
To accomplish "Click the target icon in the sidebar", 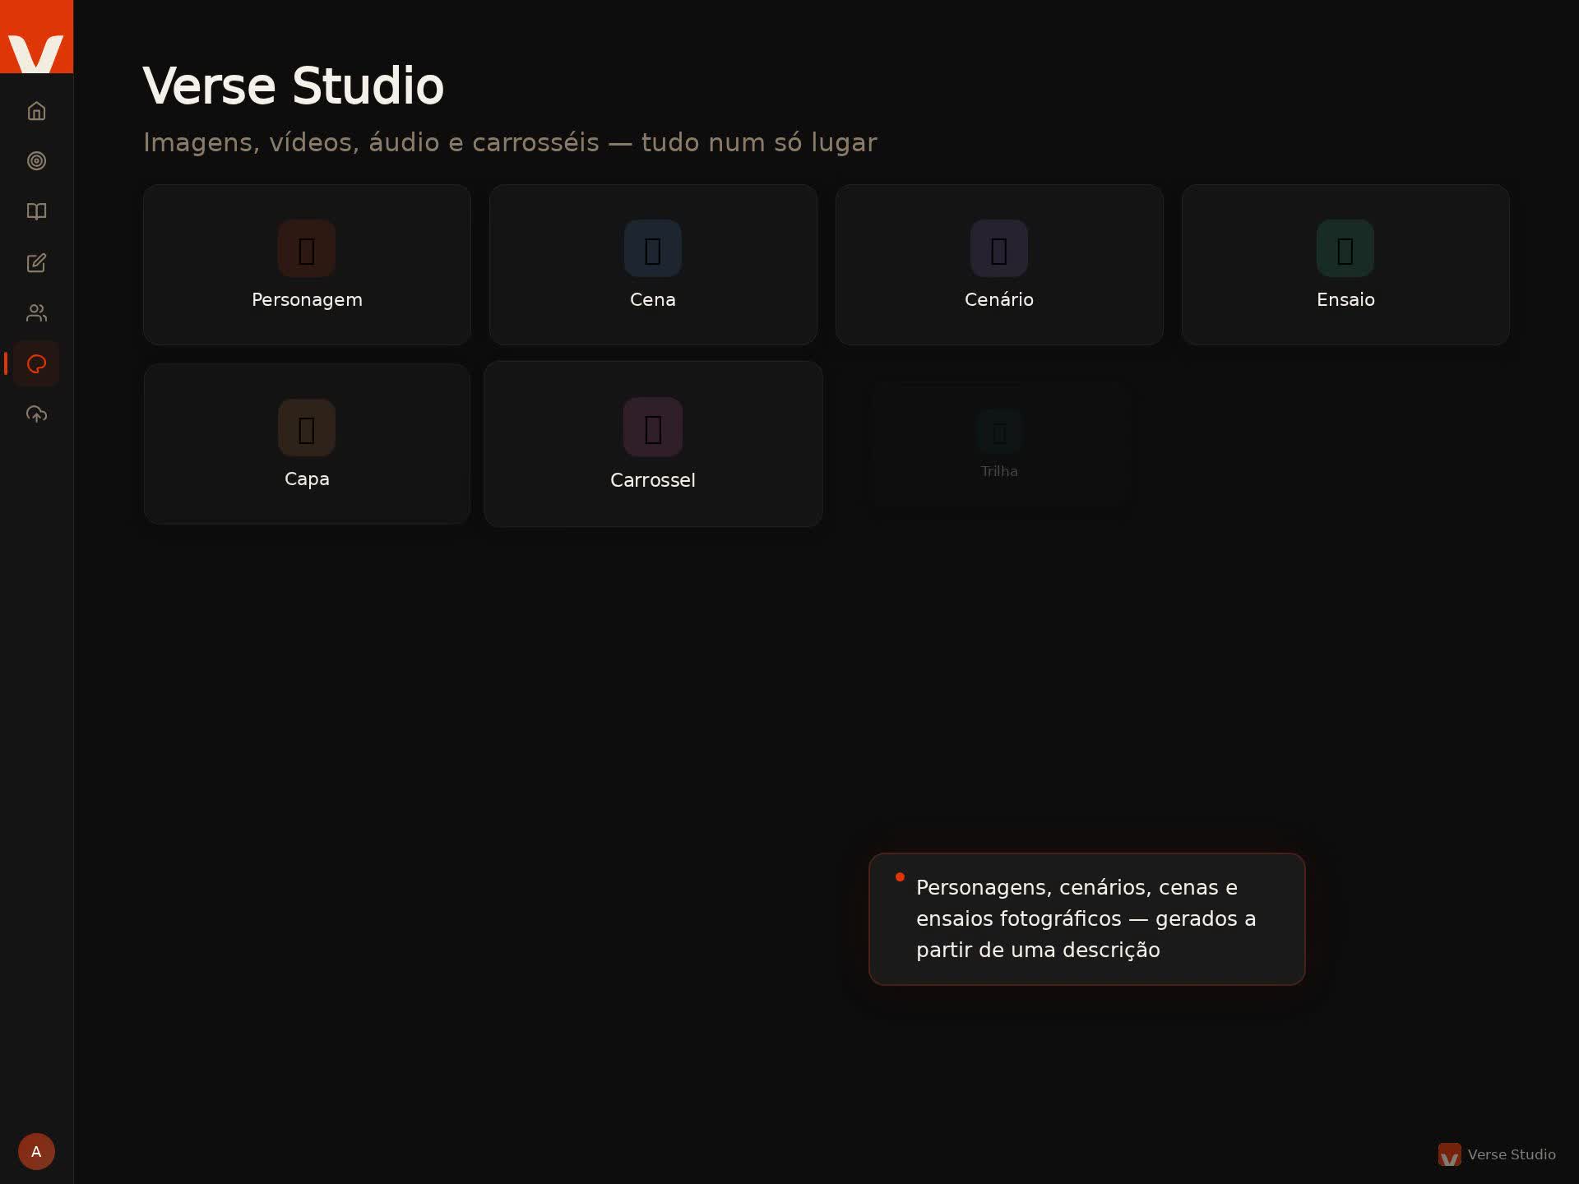I will (x=36, y=161).
